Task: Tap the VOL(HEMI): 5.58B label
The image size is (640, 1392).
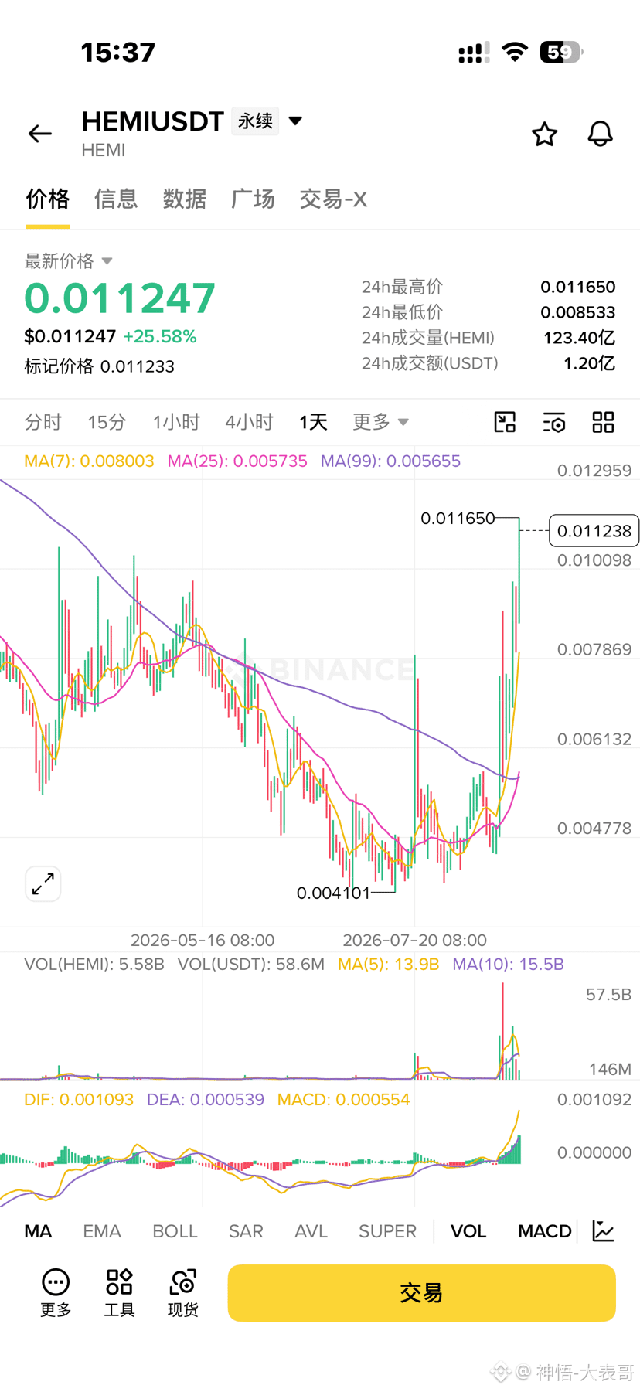Action: [x=94, y=965]
